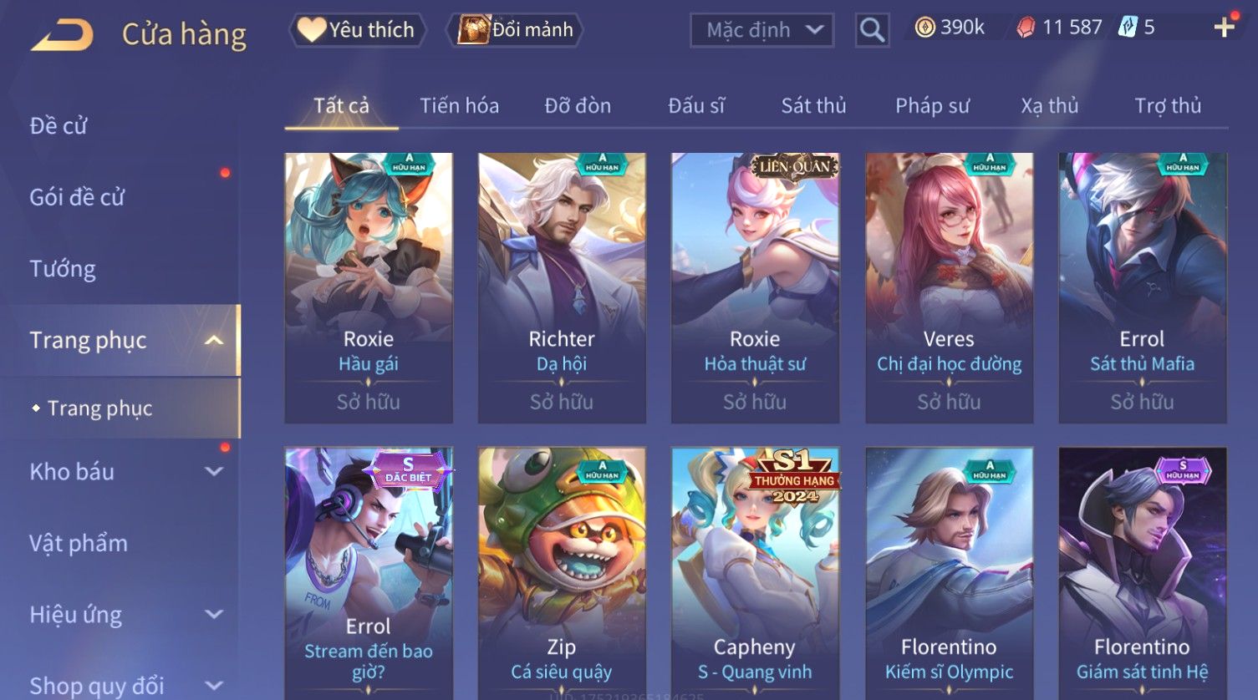
Task: Tap the plus icon to add currency
Action: (1225, 28)
